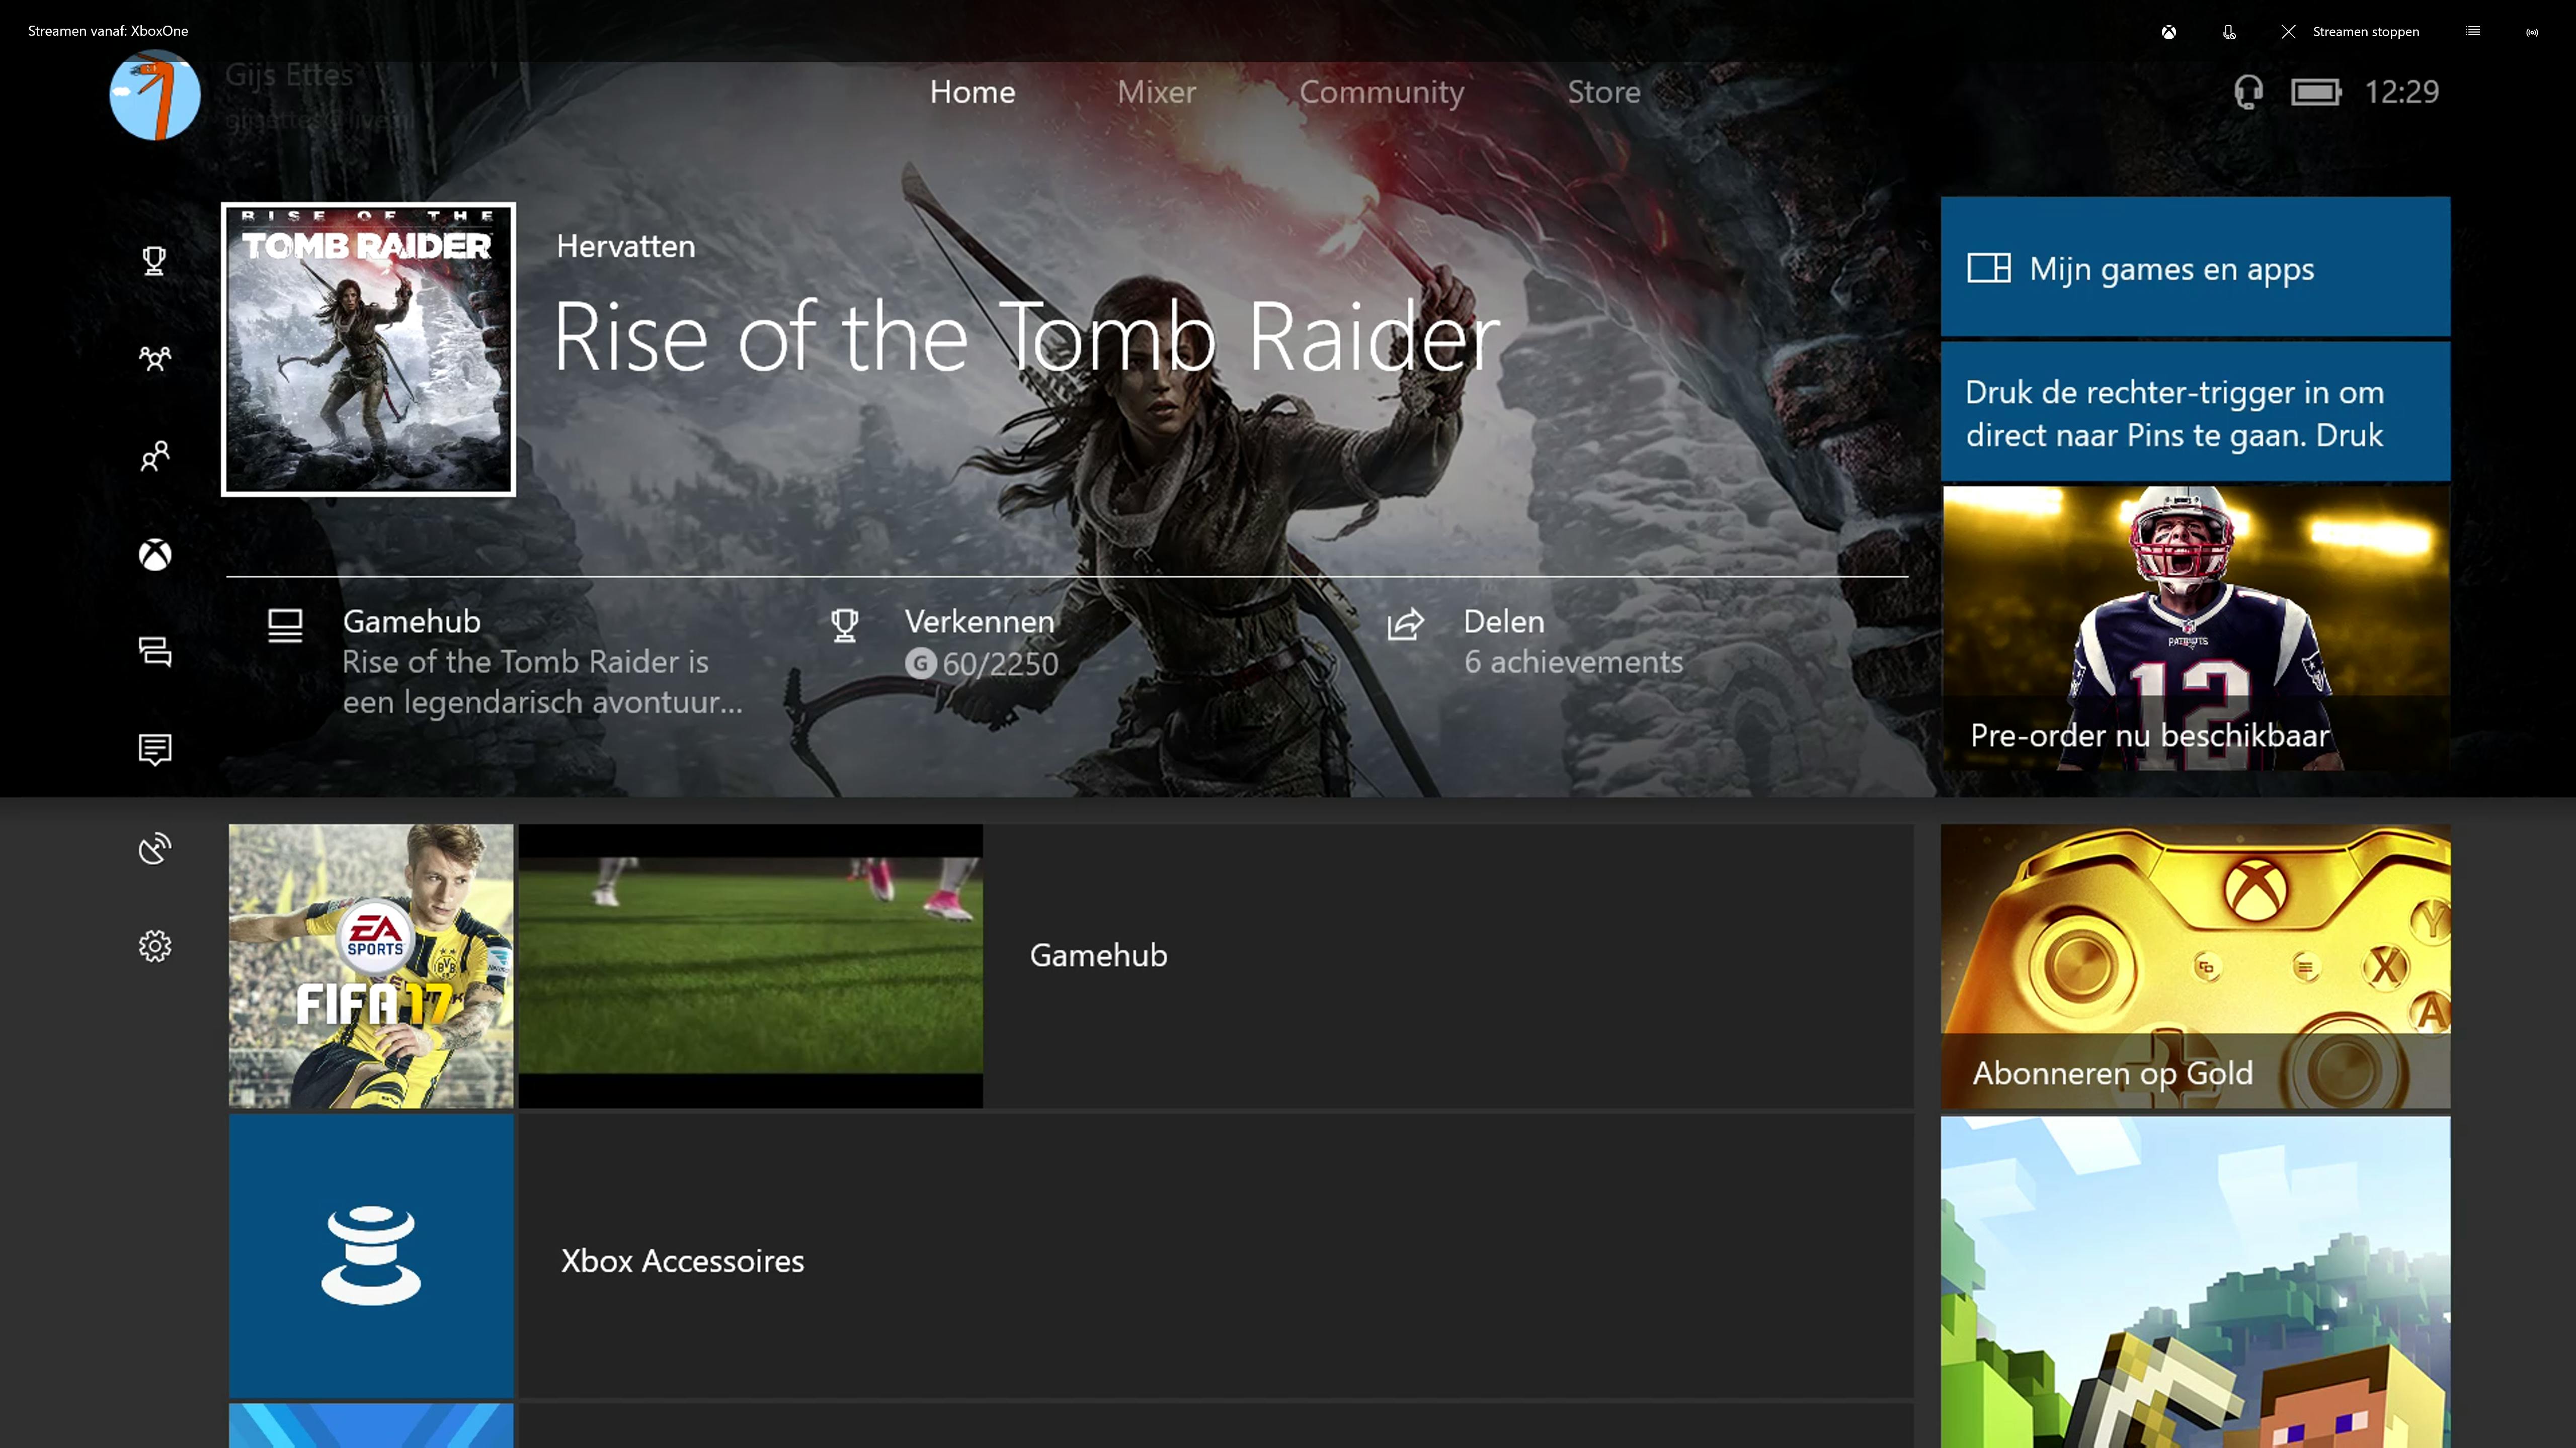This screenshot has height=1448, width=2576.
Task: Open the Minecraft promotional tile
Action: [2195, 1282]
